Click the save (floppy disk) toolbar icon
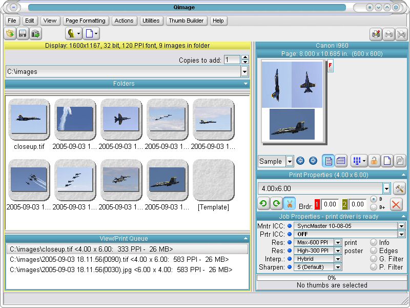The width and height of the screenshot is (410, 308). pyautogui.click(x=23, y=34)
